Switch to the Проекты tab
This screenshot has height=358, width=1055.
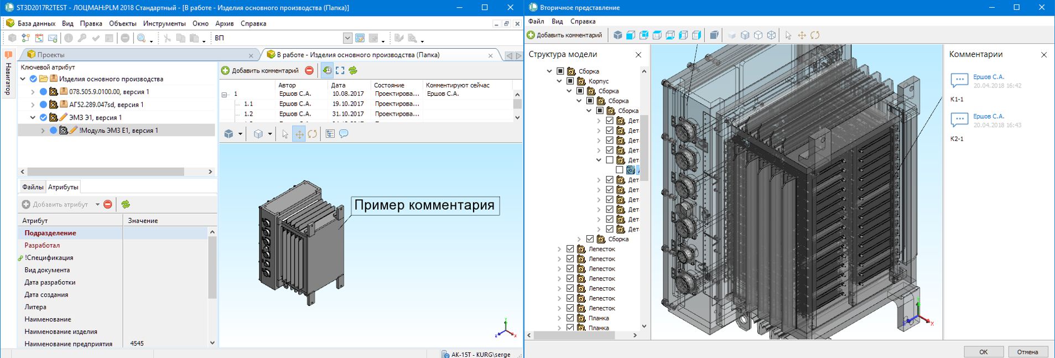pyautogui.click(x=51, y=55)
